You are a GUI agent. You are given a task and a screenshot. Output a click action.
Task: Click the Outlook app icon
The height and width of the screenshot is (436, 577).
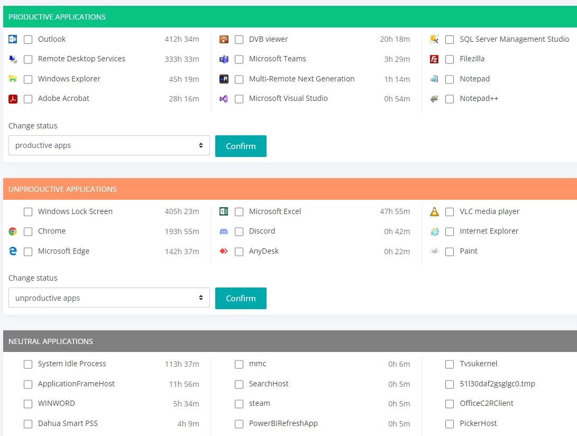(13, 39)
